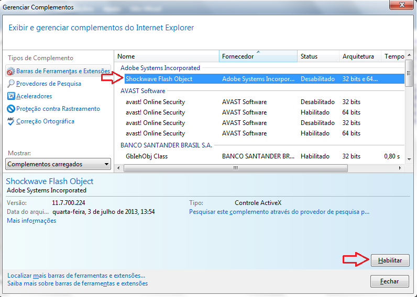Open Saiba mais sobre barras de ferramentas link
417x297 pixels.
(x=78, y=283)
